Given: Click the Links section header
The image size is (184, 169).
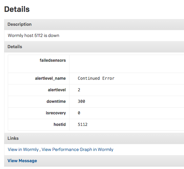Looking at the screenshot, I should click(x=94, y=138).
